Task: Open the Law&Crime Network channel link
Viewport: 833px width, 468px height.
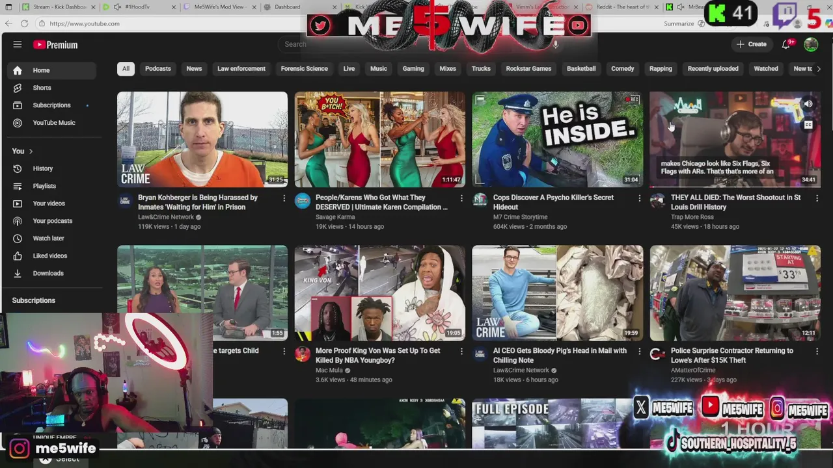Action: click(166, 217)
